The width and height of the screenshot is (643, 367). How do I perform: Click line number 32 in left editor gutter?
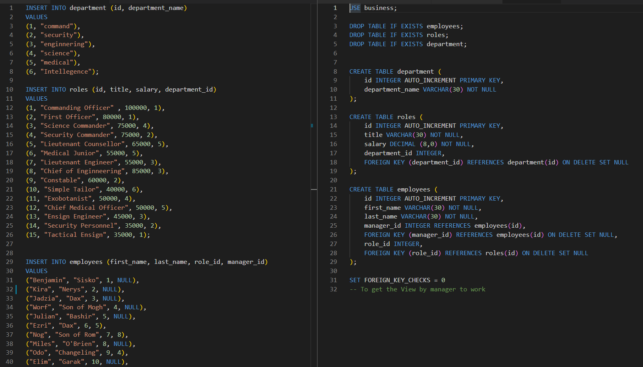point(10,289)
